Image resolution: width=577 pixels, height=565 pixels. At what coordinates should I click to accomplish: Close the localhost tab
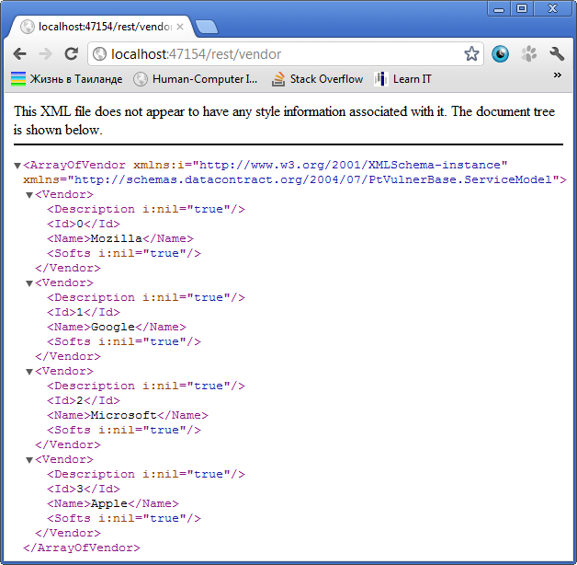coord(180,27)
